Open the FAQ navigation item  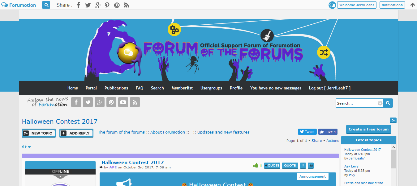tap(140, 88)
